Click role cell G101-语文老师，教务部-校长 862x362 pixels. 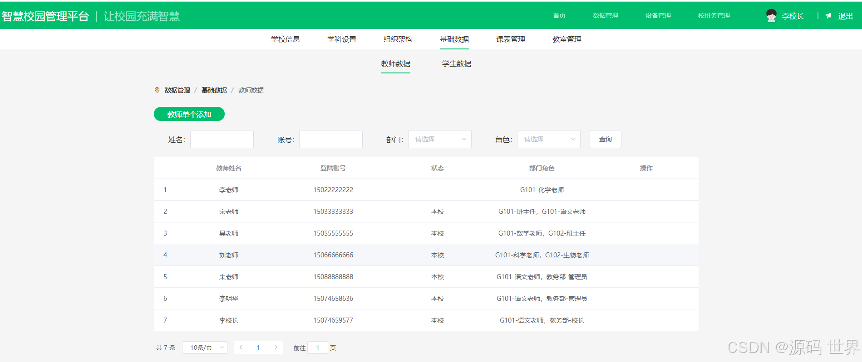[542, 320]
